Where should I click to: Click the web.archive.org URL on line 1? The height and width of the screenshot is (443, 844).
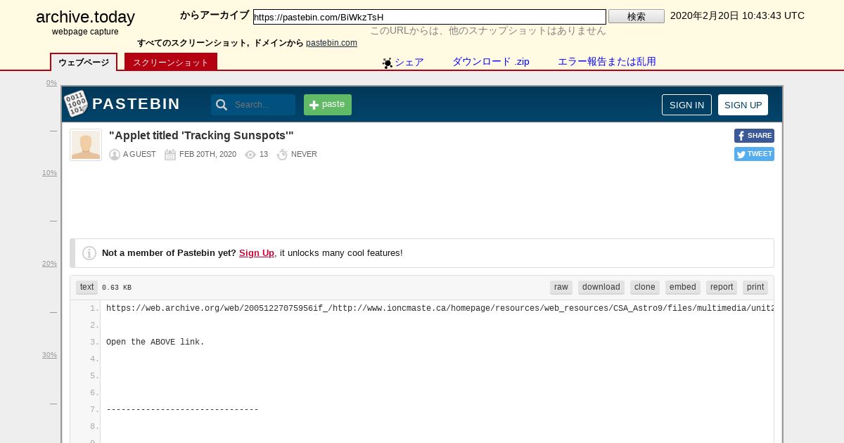(x=440, y=309)
